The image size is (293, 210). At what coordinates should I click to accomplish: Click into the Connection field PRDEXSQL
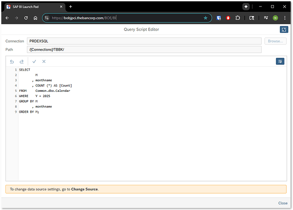pyautogui.click(x=144, y=41)
